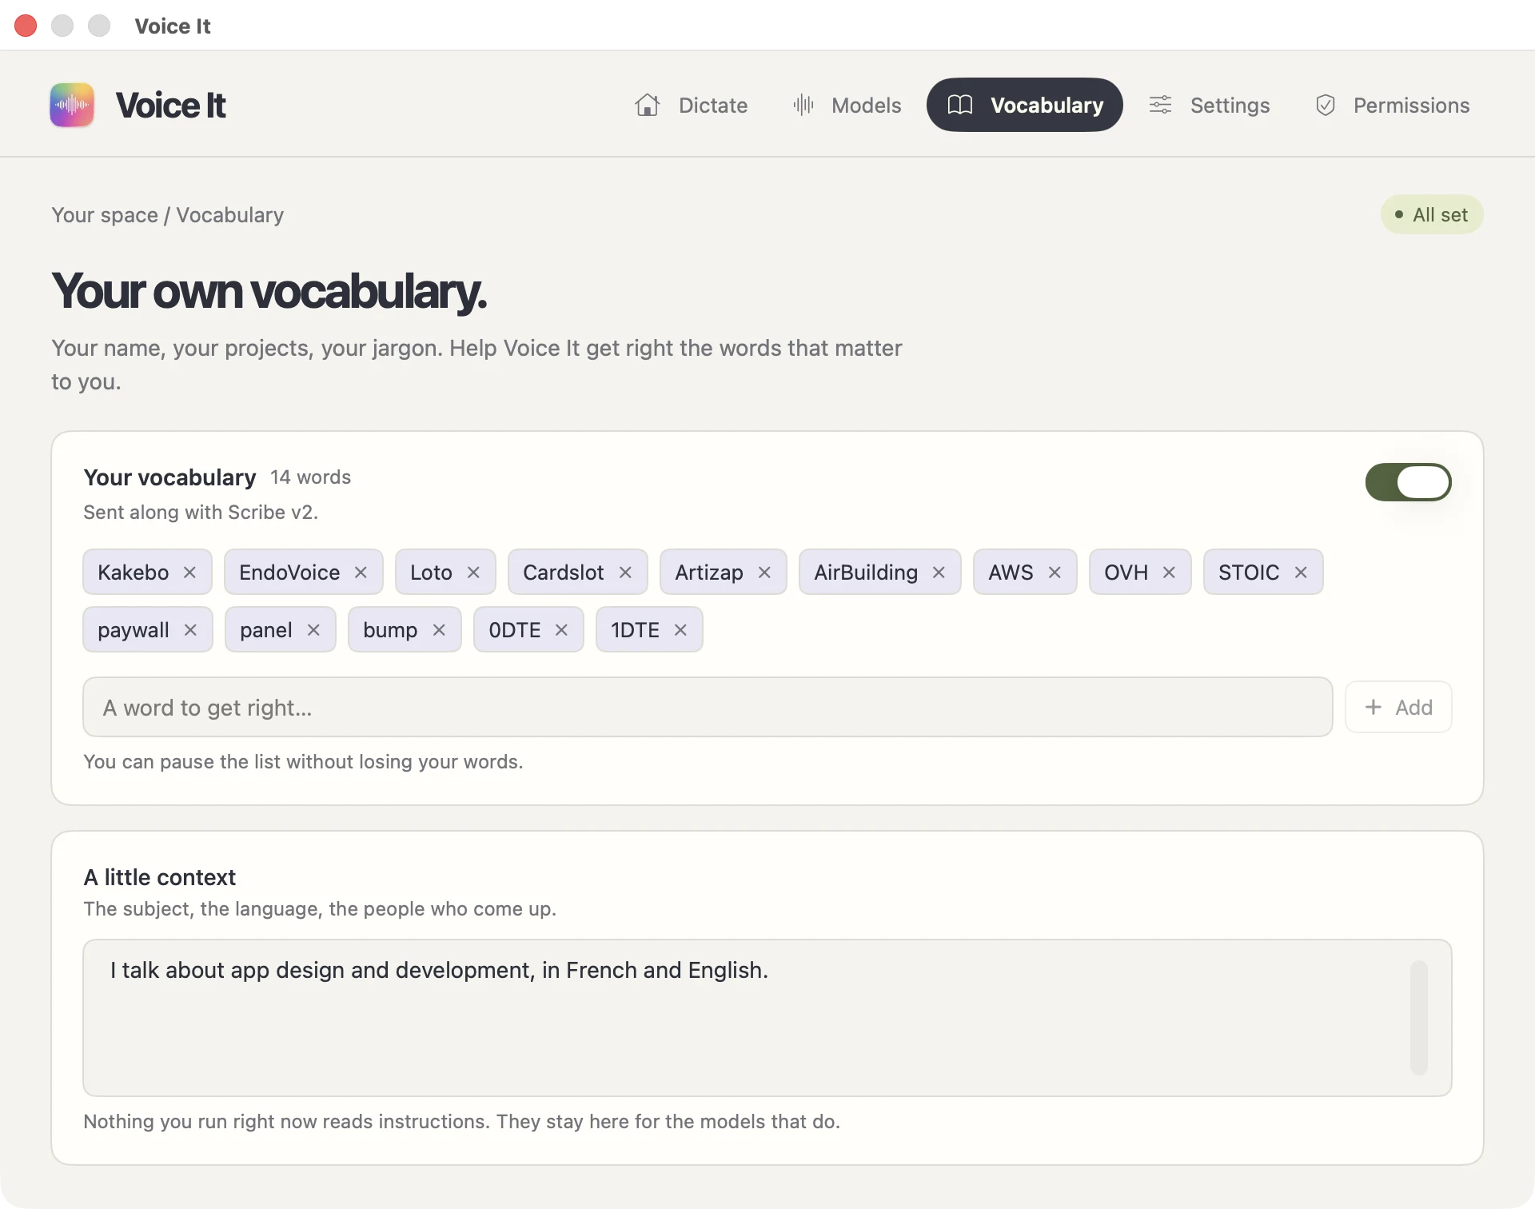1535x1209 pixels.
Task: Click the '14 words' count label
Action: pyautogui.click(x=310, y=477)
